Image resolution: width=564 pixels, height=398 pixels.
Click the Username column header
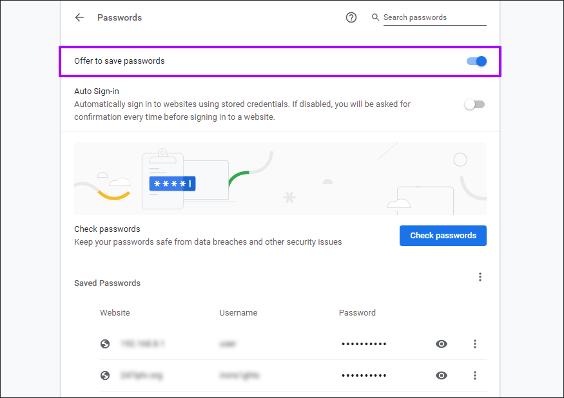pos(238,313)
